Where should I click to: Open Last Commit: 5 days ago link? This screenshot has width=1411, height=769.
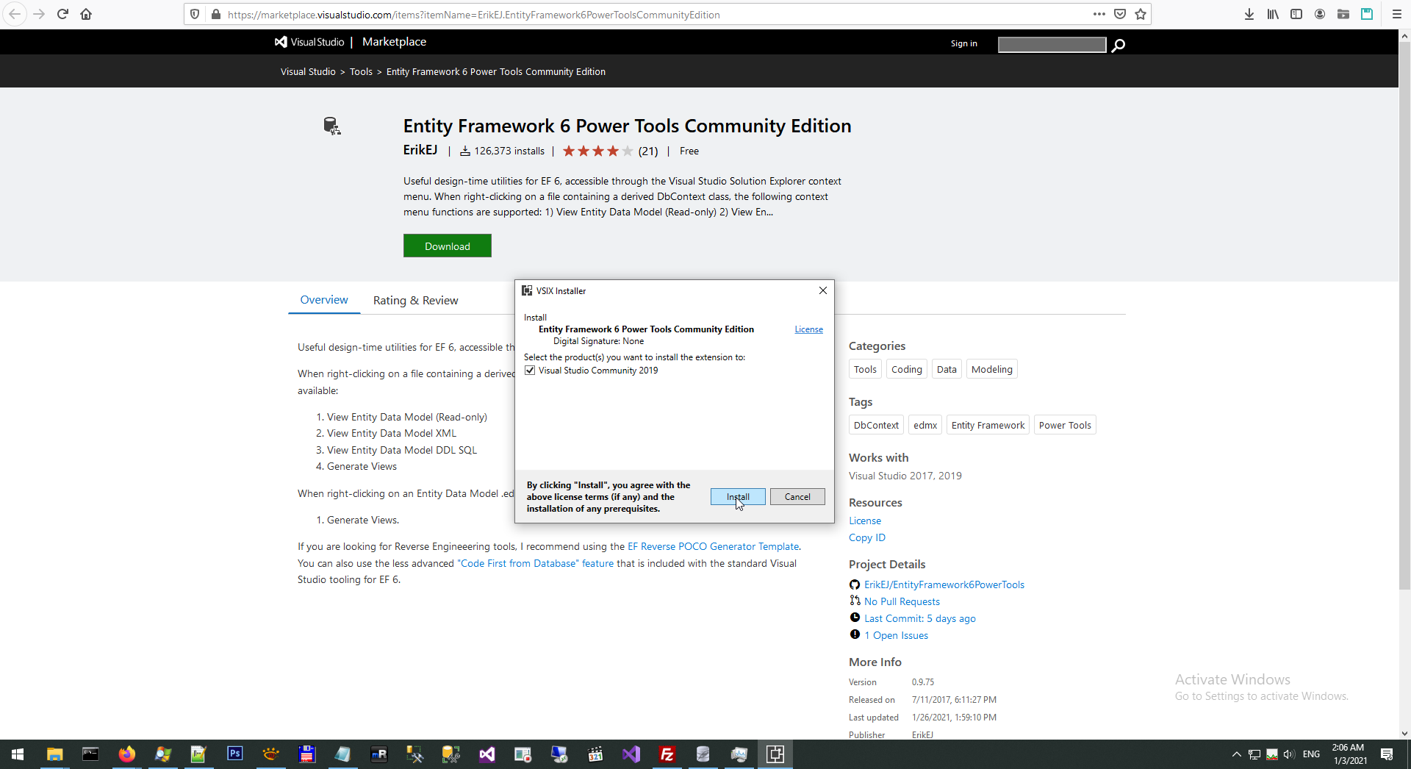[920, 618]
